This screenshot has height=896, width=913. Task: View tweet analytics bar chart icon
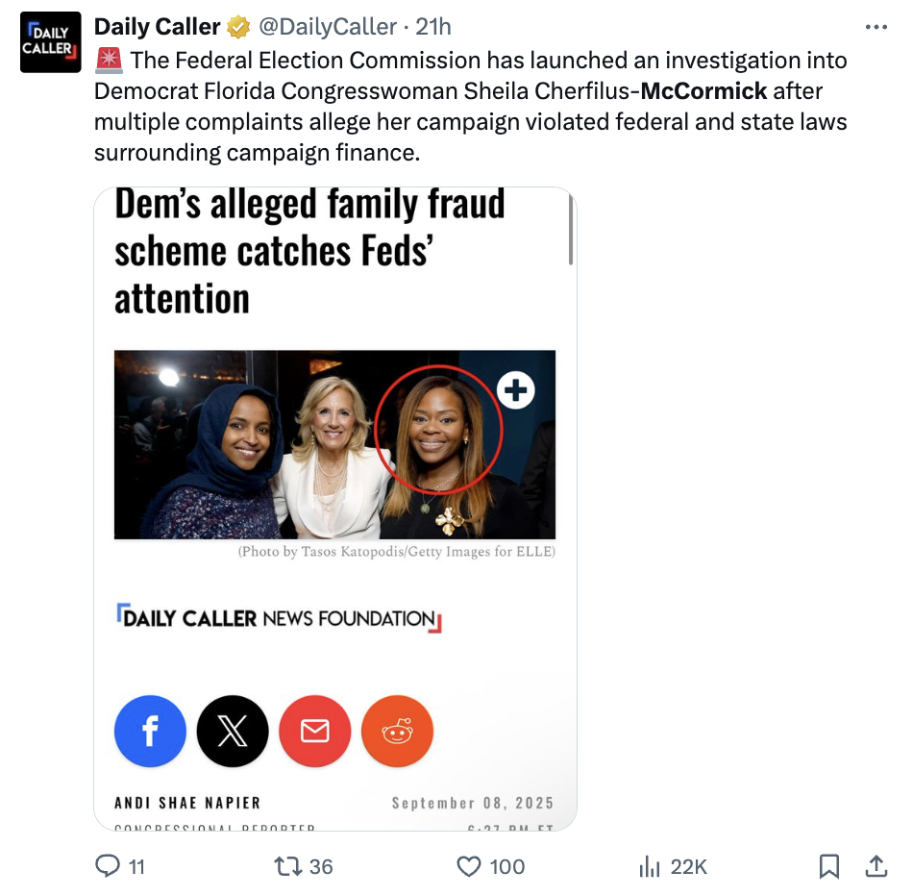point(650,866)
